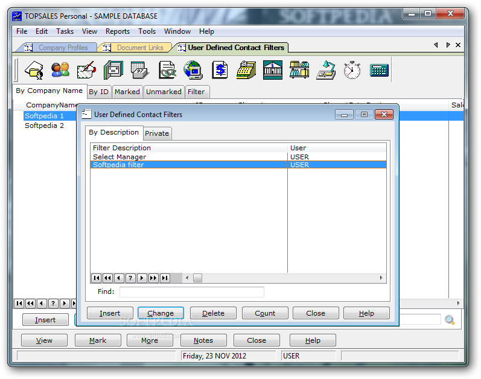Screen dimensions: 481x379
Task: Click the desk lamp icon
Action: click(326, 70)
